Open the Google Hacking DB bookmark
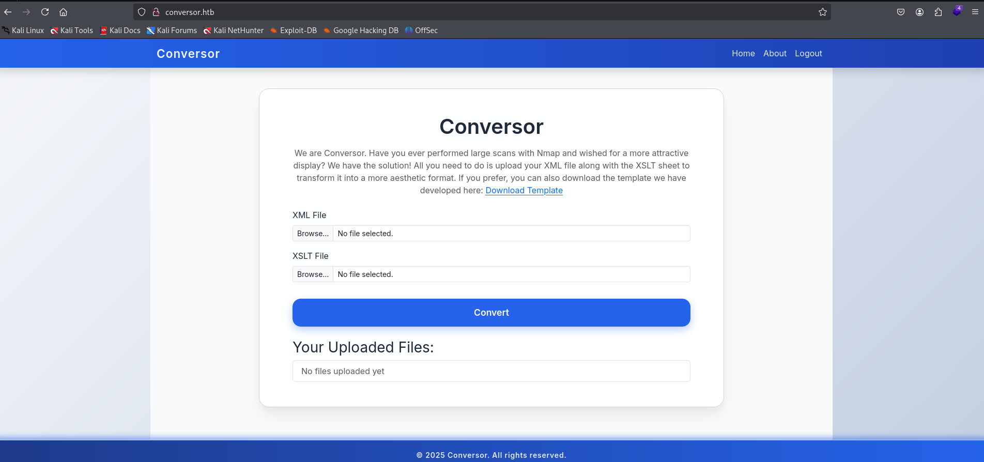This screenshot has width=984, height=462. click(x=361, y=30)
